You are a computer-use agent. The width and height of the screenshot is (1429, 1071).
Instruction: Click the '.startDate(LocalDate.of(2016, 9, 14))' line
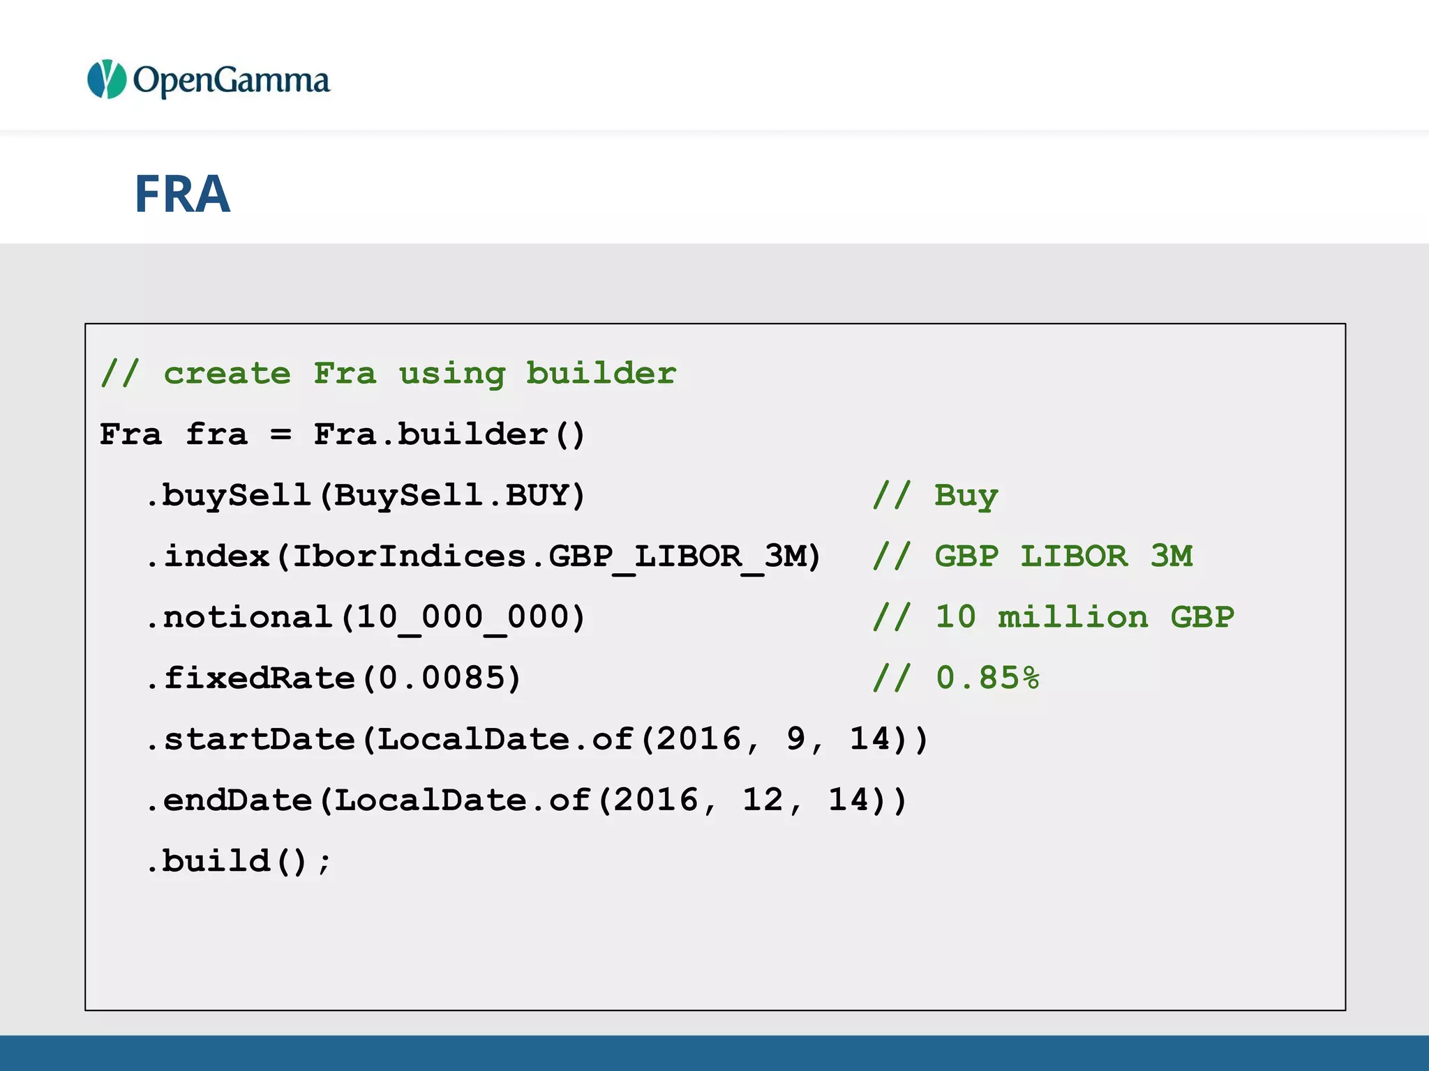point(537,740)
